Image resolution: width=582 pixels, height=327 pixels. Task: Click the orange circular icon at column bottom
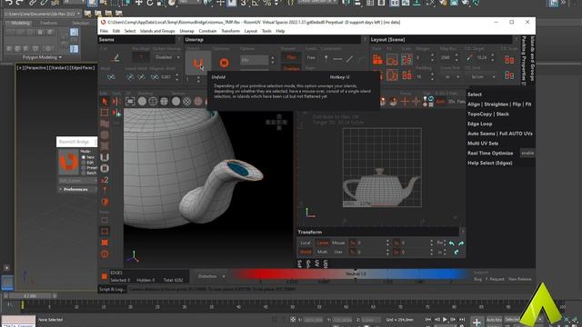105,254
